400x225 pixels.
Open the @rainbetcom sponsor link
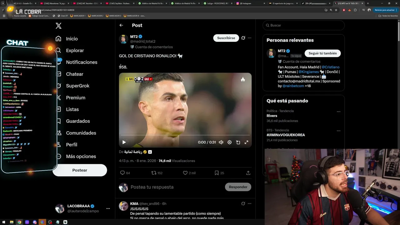293,86
